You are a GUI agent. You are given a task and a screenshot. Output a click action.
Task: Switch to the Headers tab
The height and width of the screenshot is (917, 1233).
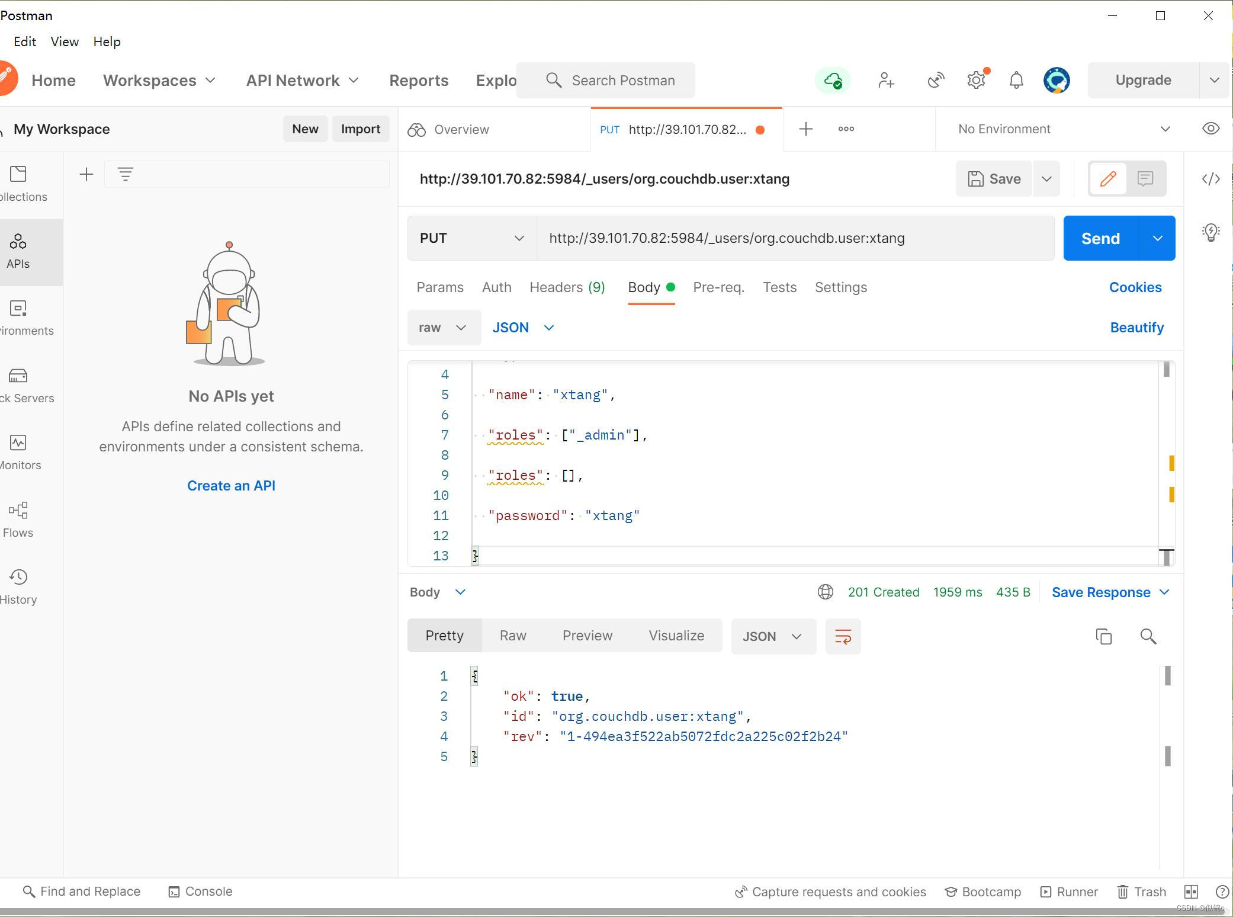567,287
